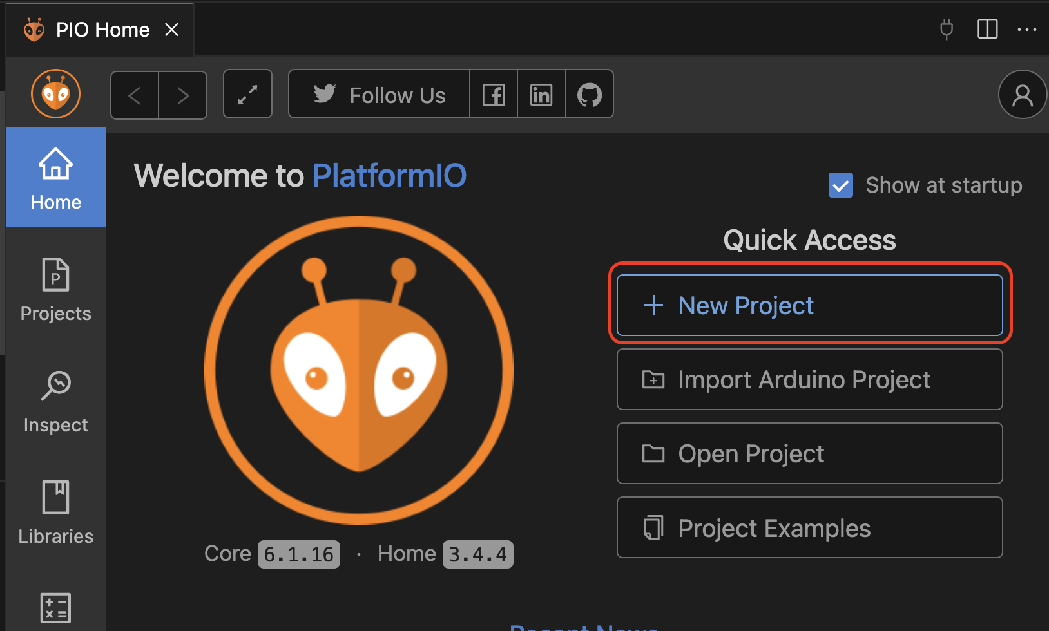Open the More Actions ellipsis menu

[1027, 29]
